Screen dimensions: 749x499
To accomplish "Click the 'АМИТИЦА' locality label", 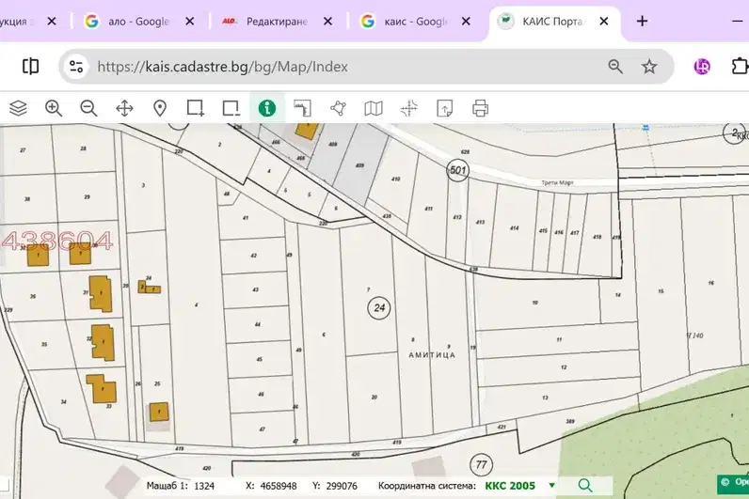I will coord(432,355).
